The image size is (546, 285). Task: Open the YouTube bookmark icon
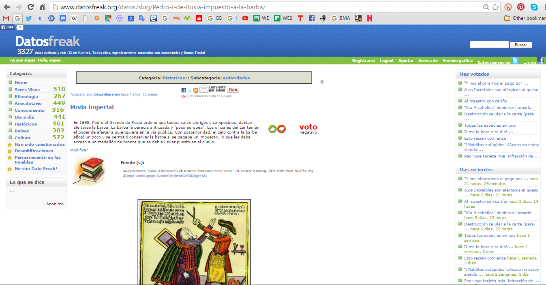tap(245, 18)
